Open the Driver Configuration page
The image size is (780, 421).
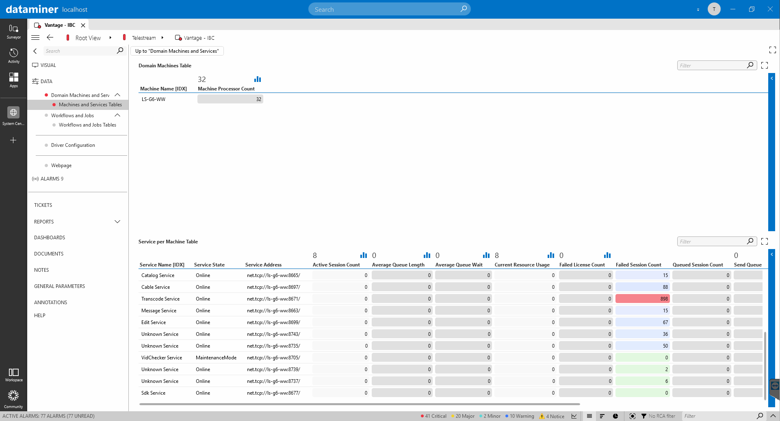pyautogui.click(x=73, y=145)
